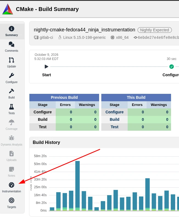Click the Tests menu label
This screenshot has height=224, width=179.
pos(12,113)
